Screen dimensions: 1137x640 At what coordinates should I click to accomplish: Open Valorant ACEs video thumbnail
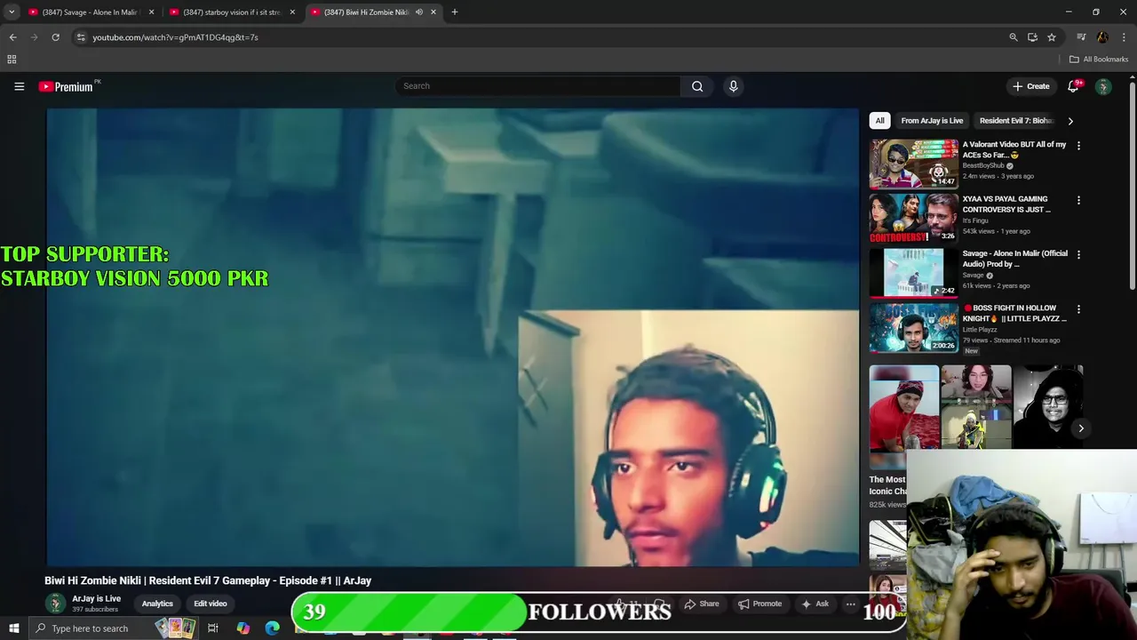pos(914,164)
